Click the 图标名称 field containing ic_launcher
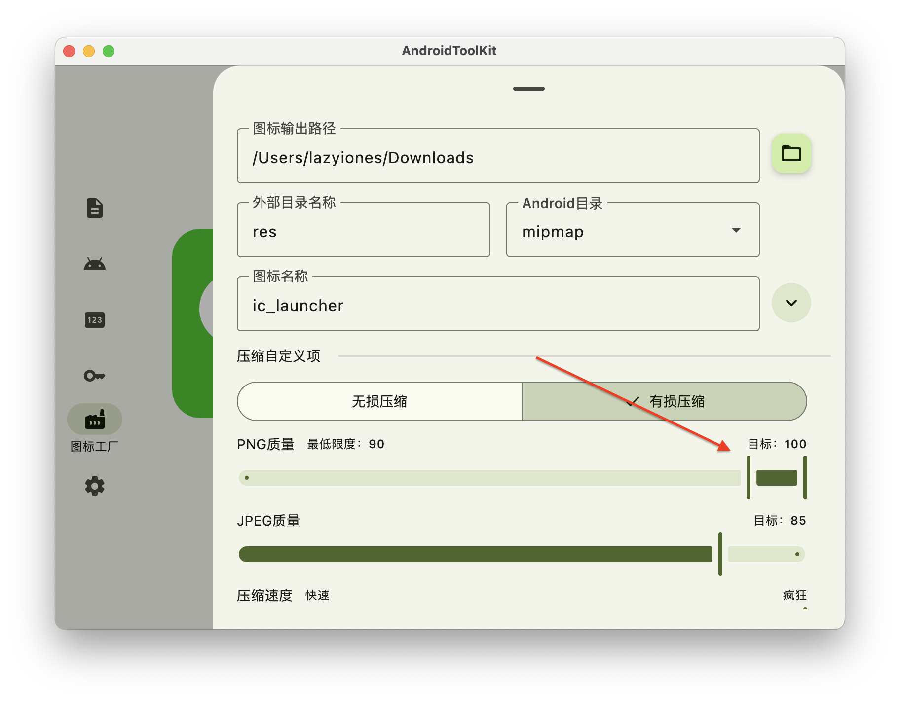Viewport: 900px width, 702px height. [x=498, y=304]
